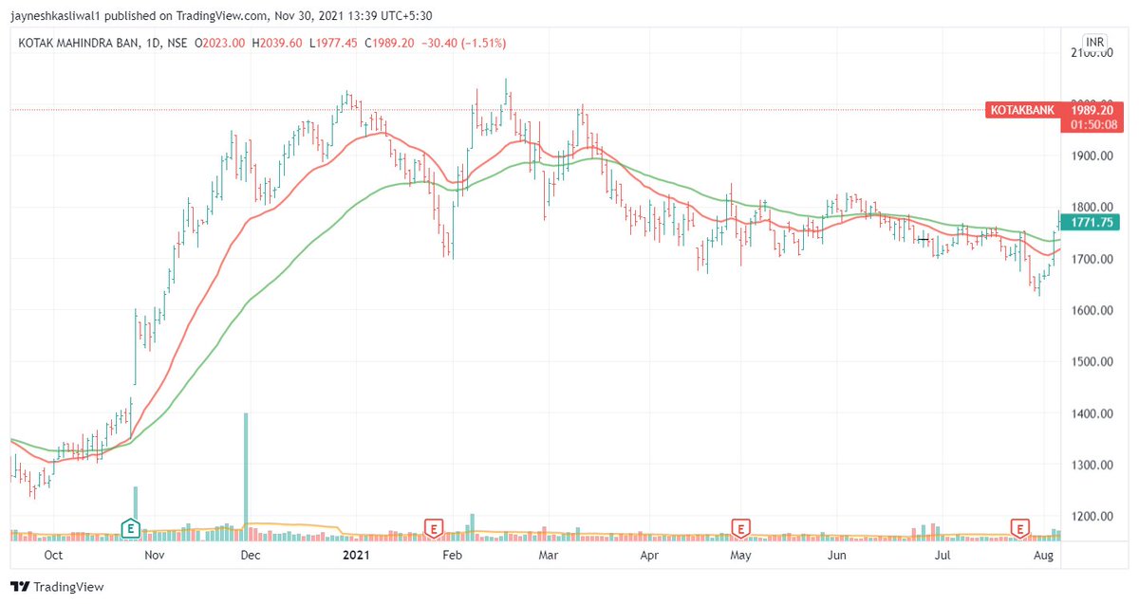Click the Mar label on time axis

[x=549, y=554]
